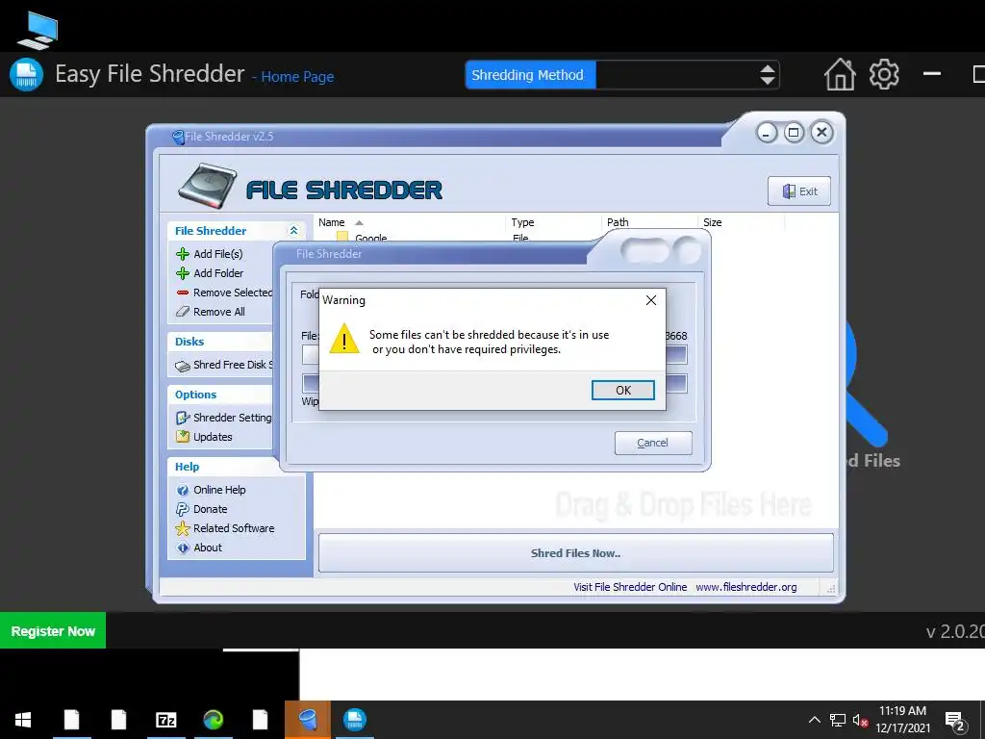Open Microsoft Edge in taskbar

pos(213,720)
